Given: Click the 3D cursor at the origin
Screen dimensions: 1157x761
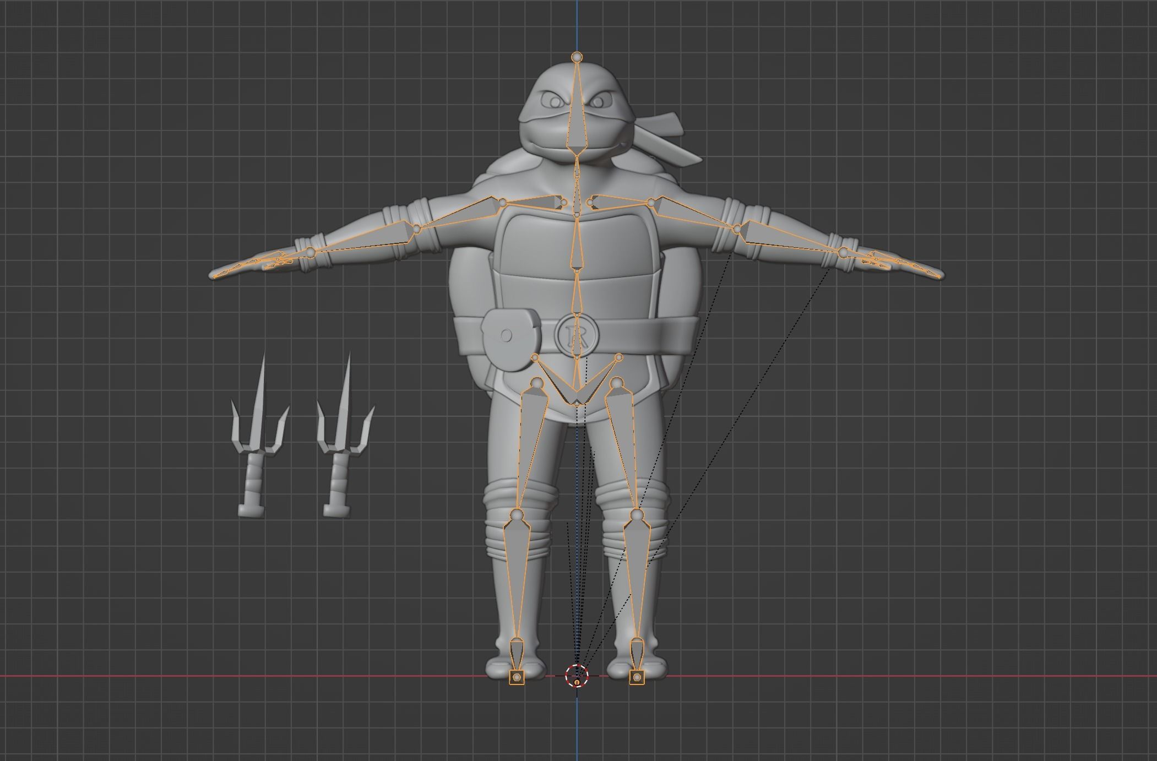Looking at the screenshot, I should (577, 676).
